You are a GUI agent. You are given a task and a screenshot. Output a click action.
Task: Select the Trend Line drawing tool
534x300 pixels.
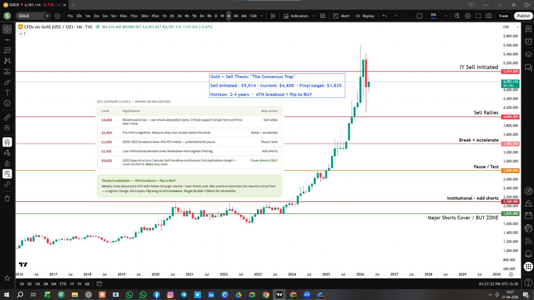tap(7, 40)
